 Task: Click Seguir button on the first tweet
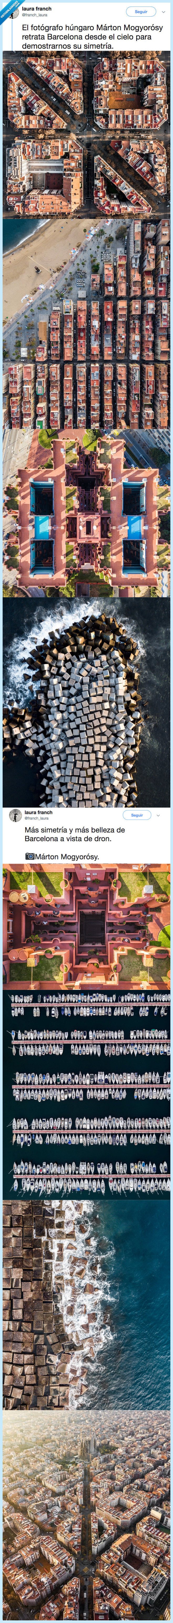(141, 11)
